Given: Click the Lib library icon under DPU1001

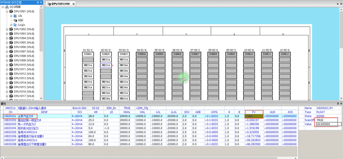Looking at the screenshot, I should [x=15, y=16].
